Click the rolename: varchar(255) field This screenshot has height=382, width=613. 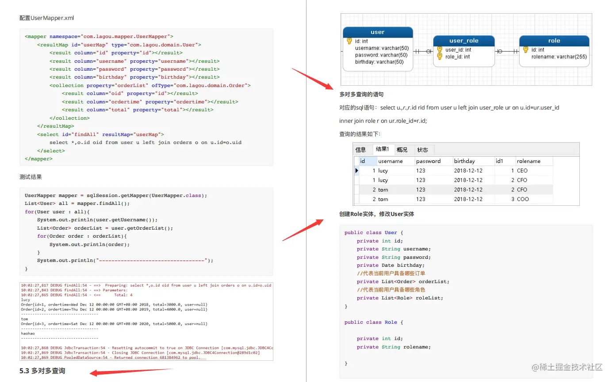point(559,57)
